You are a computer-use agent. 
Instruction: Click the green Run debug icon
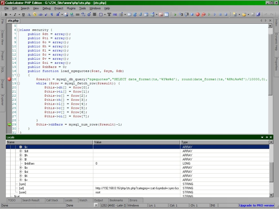tap(175, 15)
